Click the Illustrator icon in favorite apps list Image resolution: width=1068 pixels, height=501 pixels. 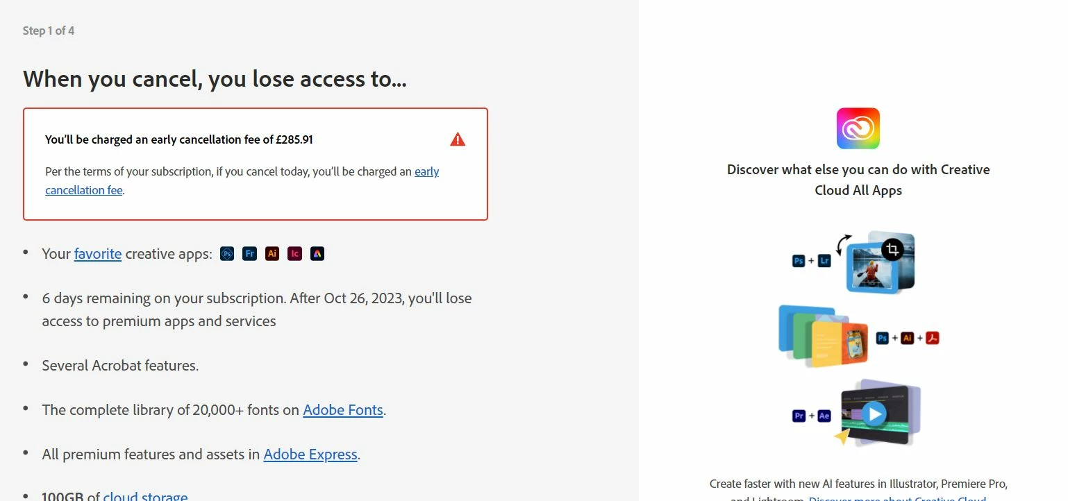pyautogui.click(x=272, y=254)
